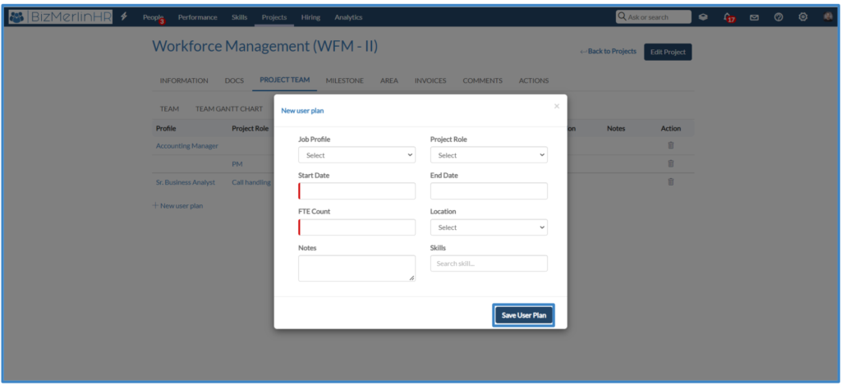
Task: Open the notifications bell icon
Action: (x=728, y=16)
